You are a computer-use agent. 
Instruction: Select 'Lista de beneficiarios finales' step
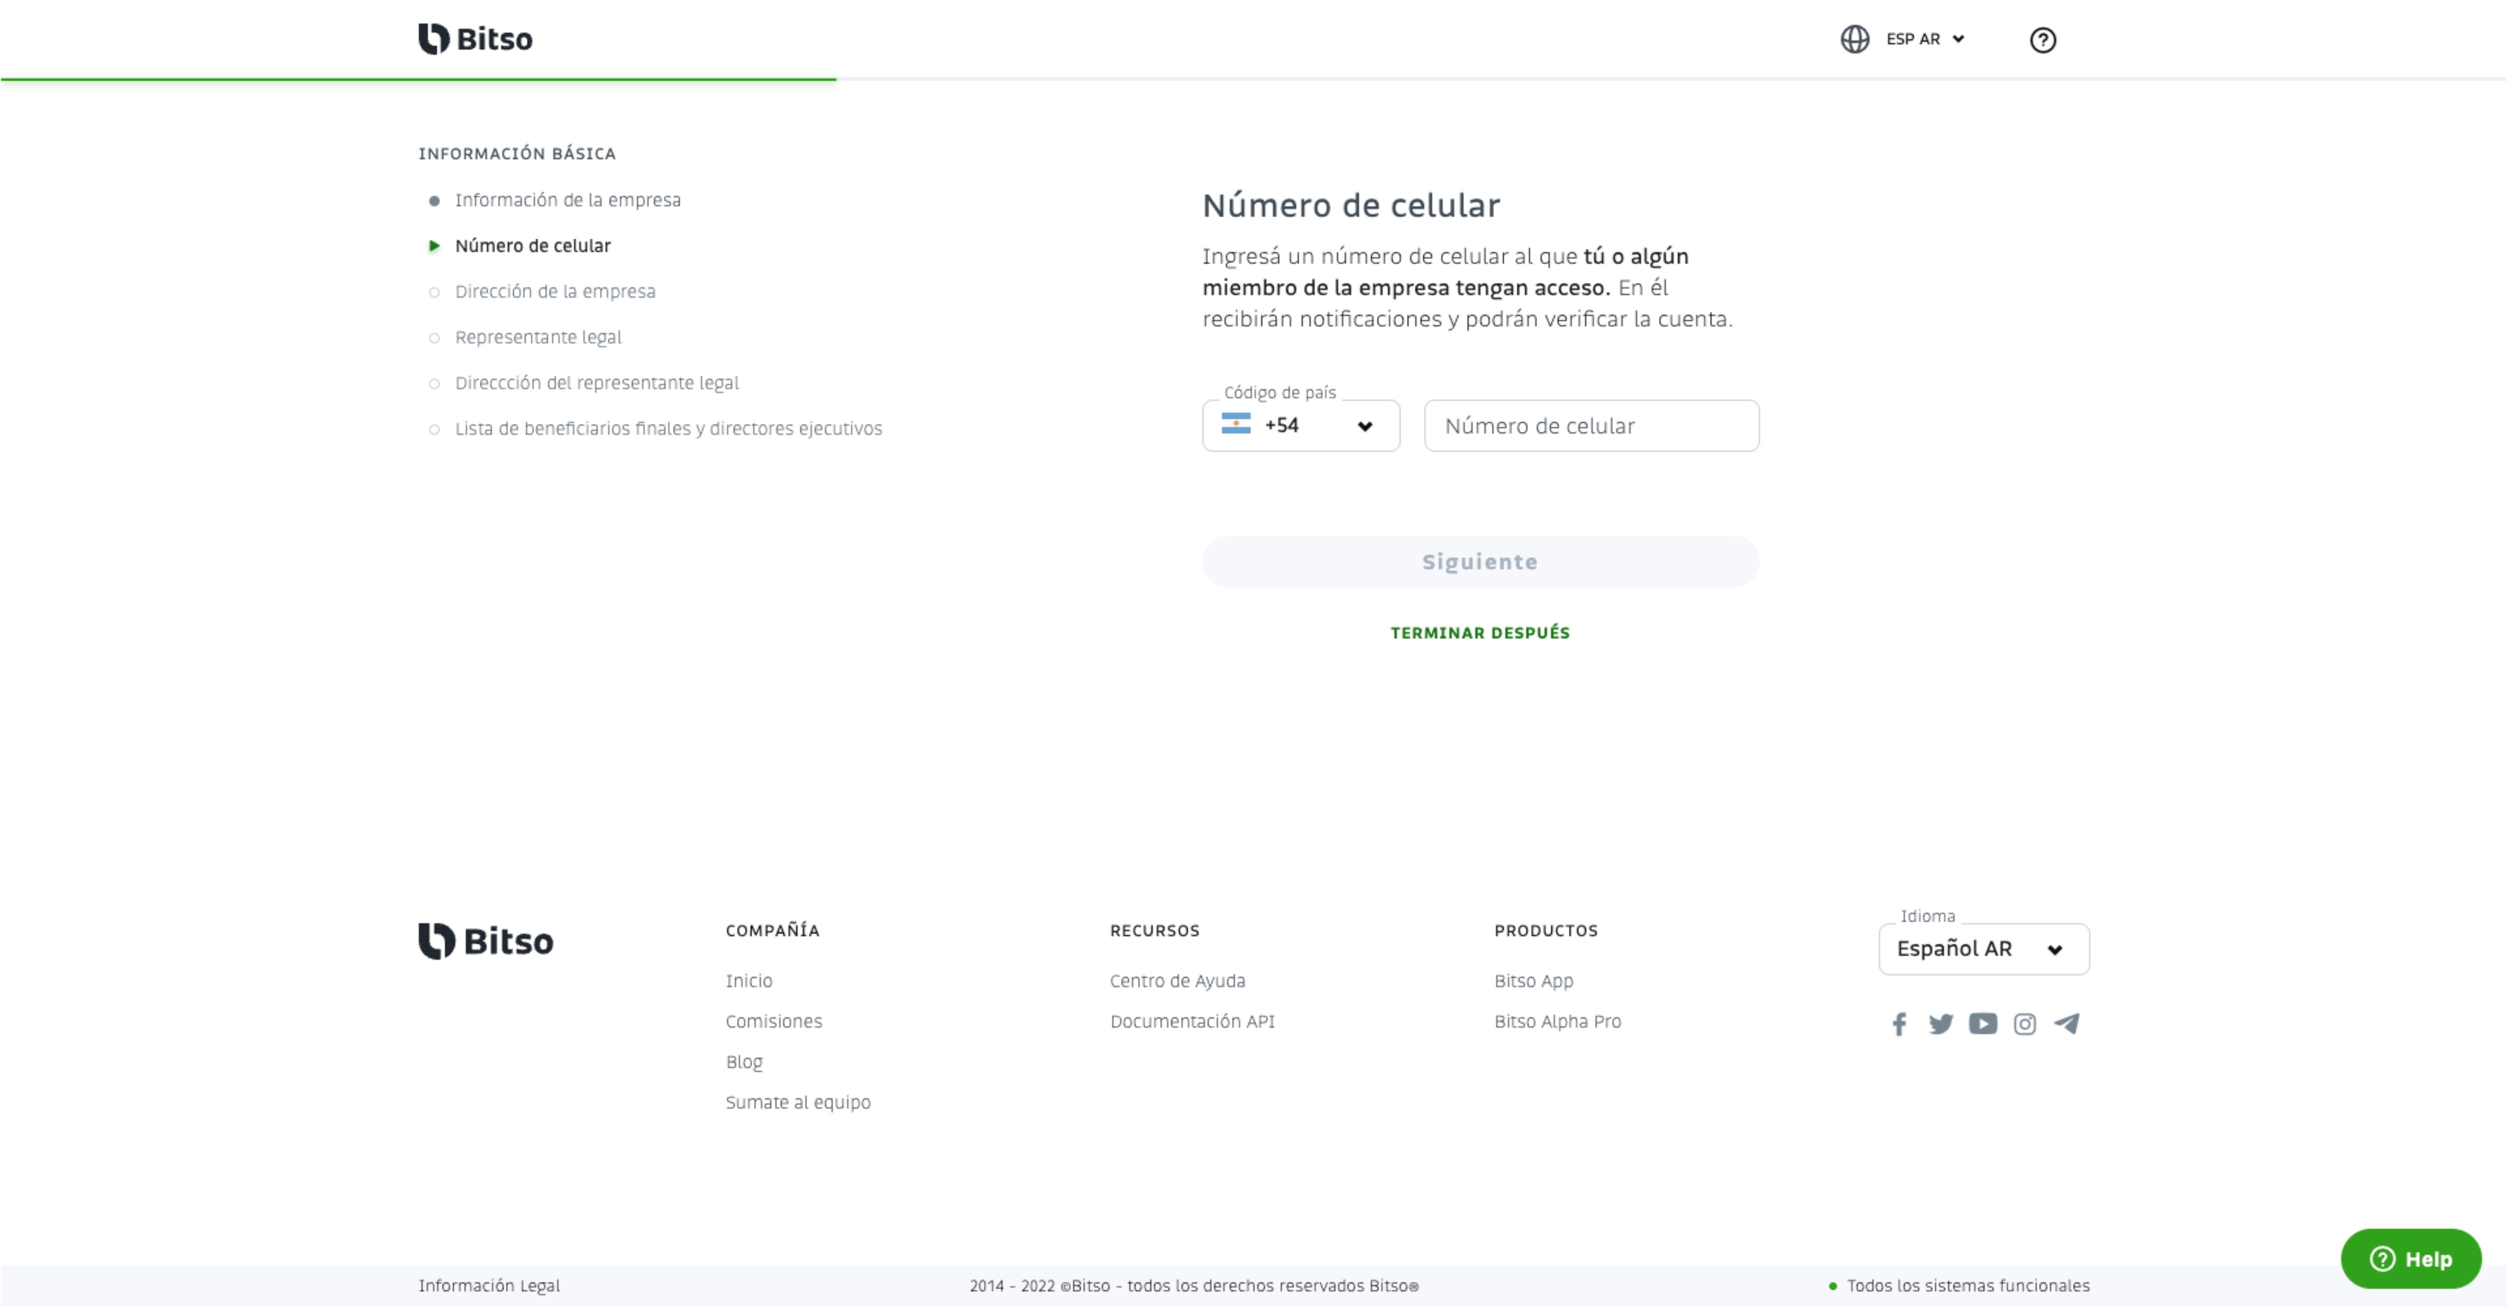tap(669, 428)
